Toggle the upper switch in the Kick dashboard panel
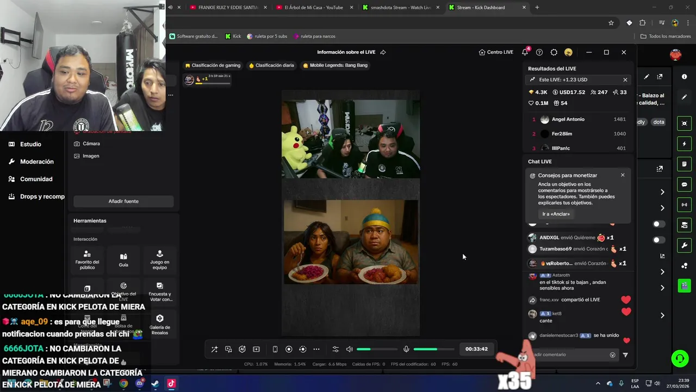This screenshot has height=392, width=696. click(x=658, y=224)
